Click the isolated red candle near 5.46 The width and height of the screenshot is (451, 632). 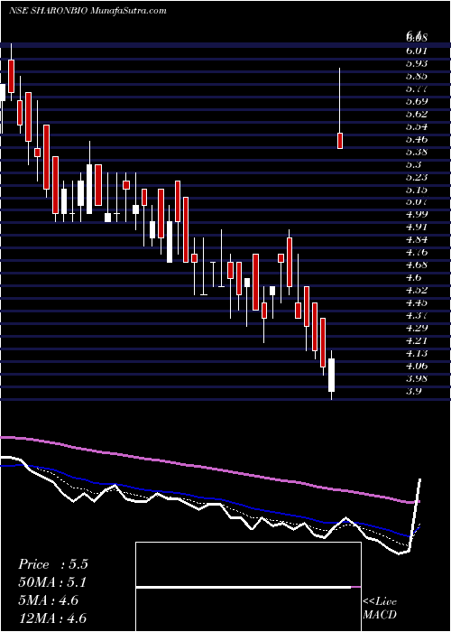point(340,141)
